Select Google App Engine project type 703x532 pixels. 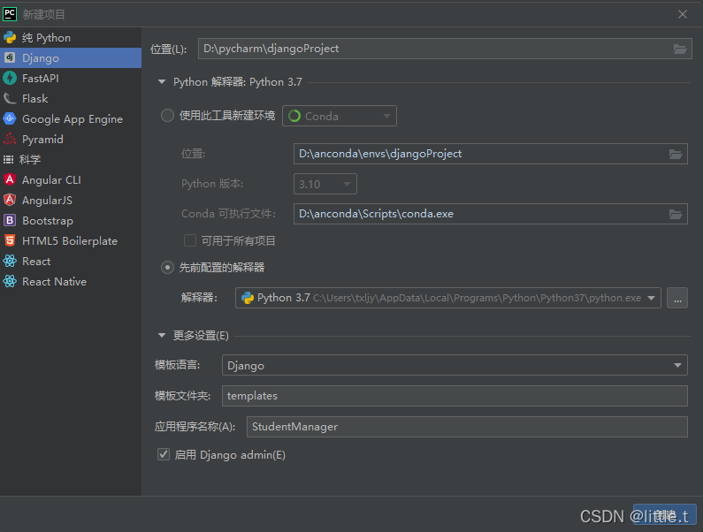click(71, 118)
